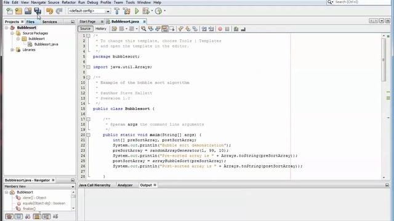Image resolution: width=394 pixels, height=221 pixels.
Task: Click the Open Project toolbar icon
Action: [x=28, y=11]
